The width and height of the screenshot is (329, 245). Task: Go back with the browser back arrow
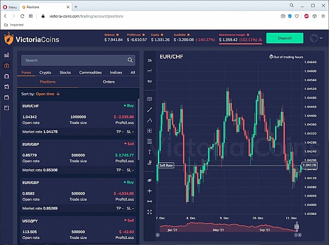5,16
